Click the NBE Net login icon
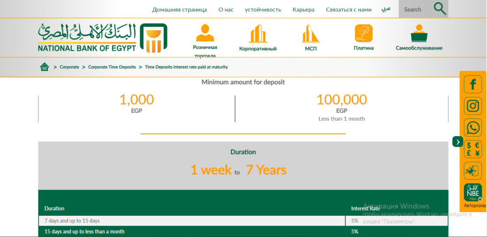Image resolution: width=487 pixels, height=237 pixels. pos(473,193)
